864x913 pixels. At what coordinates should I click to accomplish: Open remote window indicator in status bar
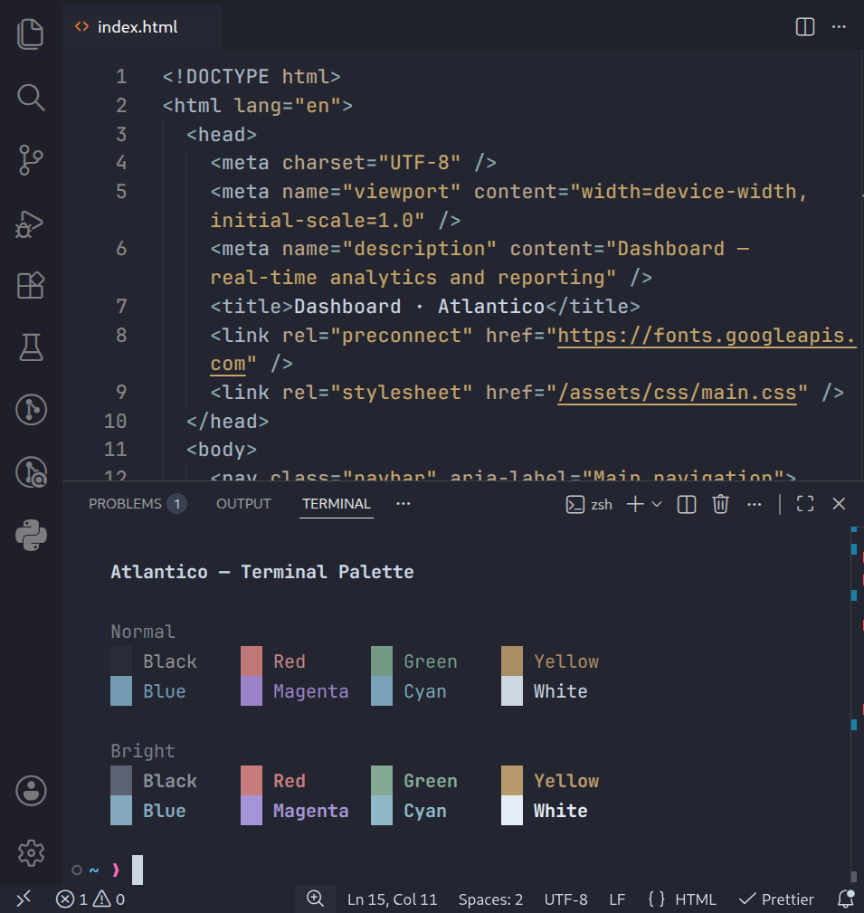(x=24, y=899)
